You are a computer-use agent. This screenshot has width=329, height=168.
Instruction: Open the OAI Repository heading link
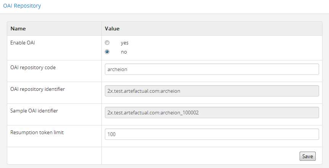[22, 6]
